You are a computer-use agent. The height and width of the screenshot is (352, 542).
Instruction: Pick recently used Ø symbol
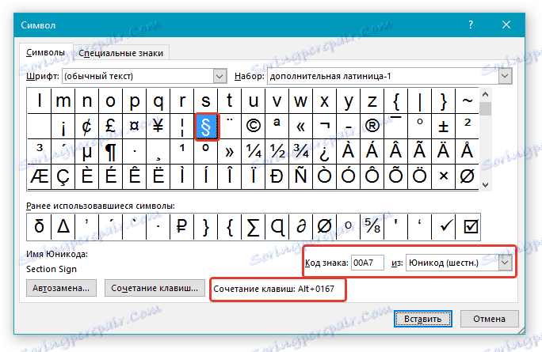click(x=325, y=227)
